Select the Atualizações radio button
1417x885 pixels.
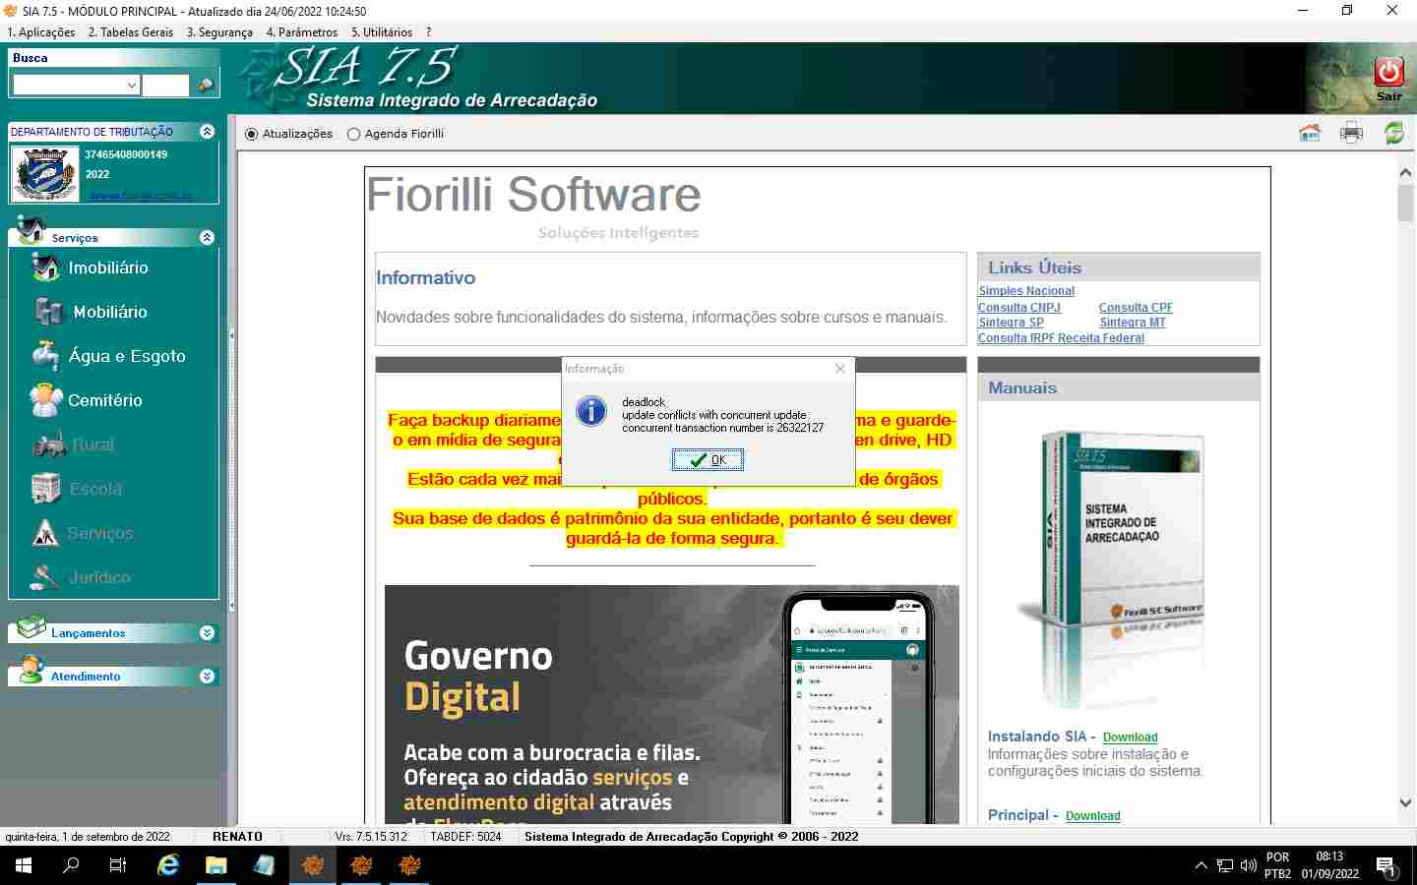point(252,134)
